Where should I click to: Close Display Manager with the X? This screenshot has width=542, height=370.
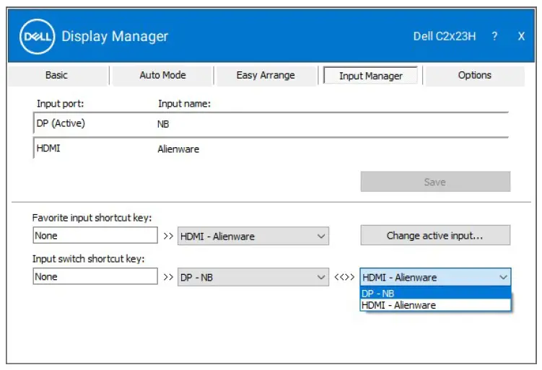[x=521, y=36]
